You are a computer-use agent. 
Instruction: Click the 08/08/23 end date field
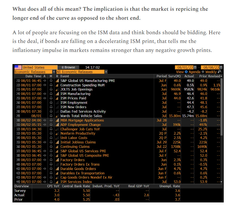tap(210, 67)
